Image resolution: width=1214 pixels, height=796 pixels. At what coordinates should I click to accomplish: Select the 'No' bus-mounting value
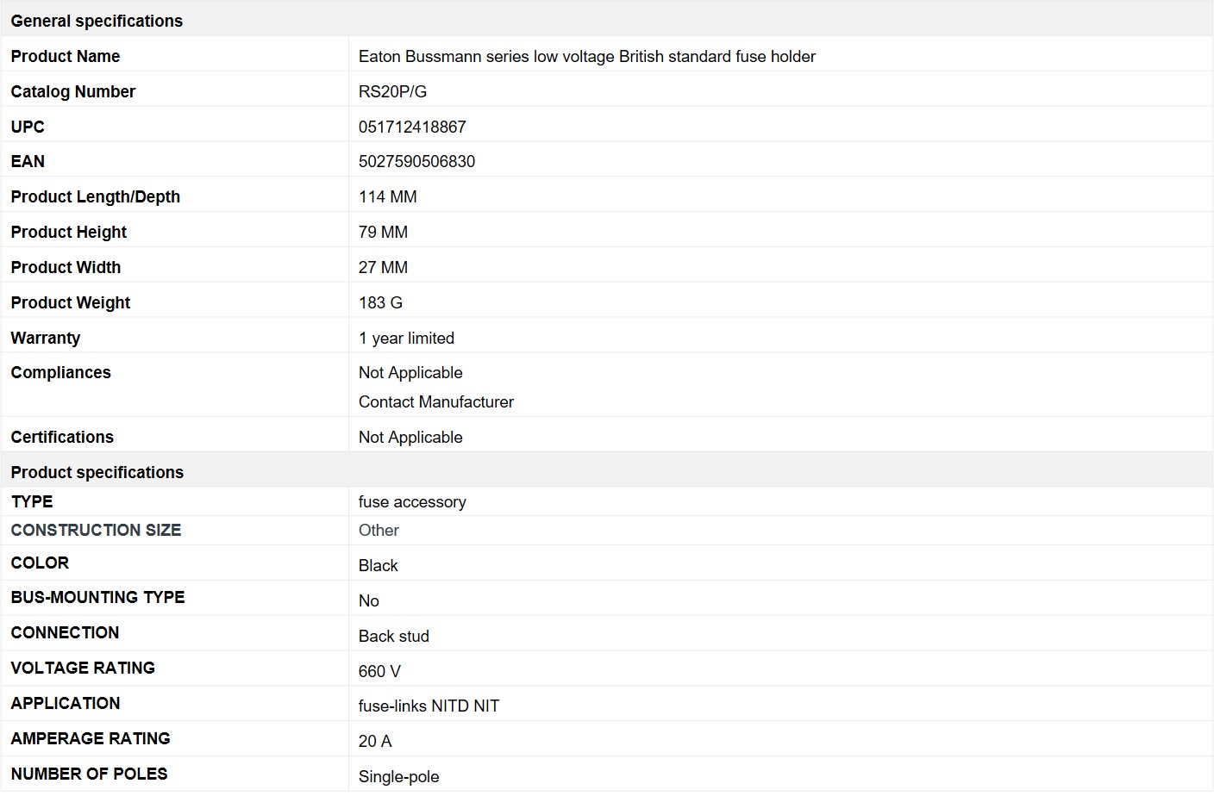tap(369, 600)
